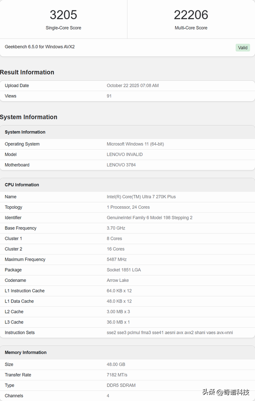Click the L3 Cache label
The height and width of the screenshot is (401, 255).
point(14,322)
